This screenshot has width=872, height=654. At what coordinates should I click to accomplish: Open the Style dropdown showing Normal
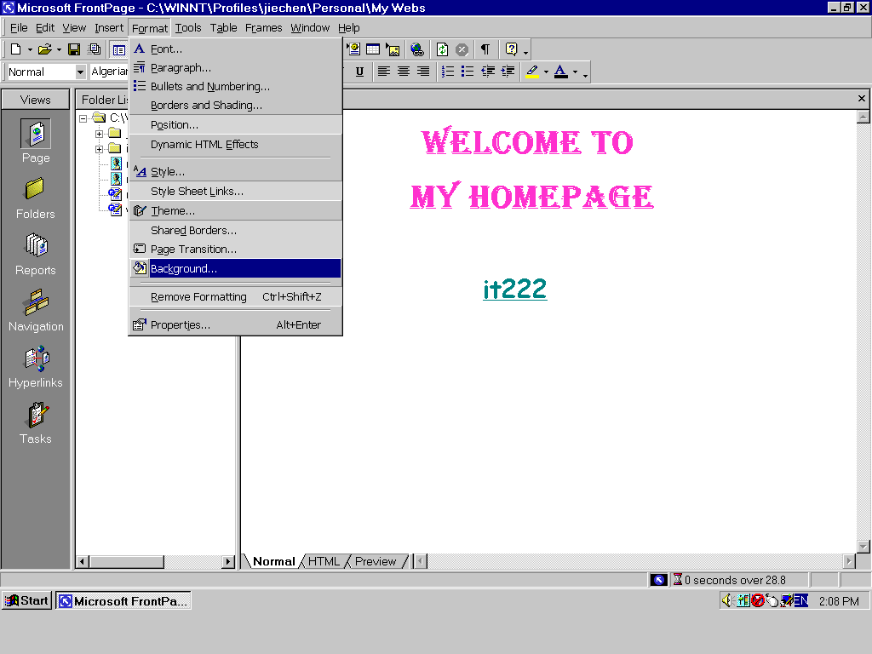coord(81,72)
